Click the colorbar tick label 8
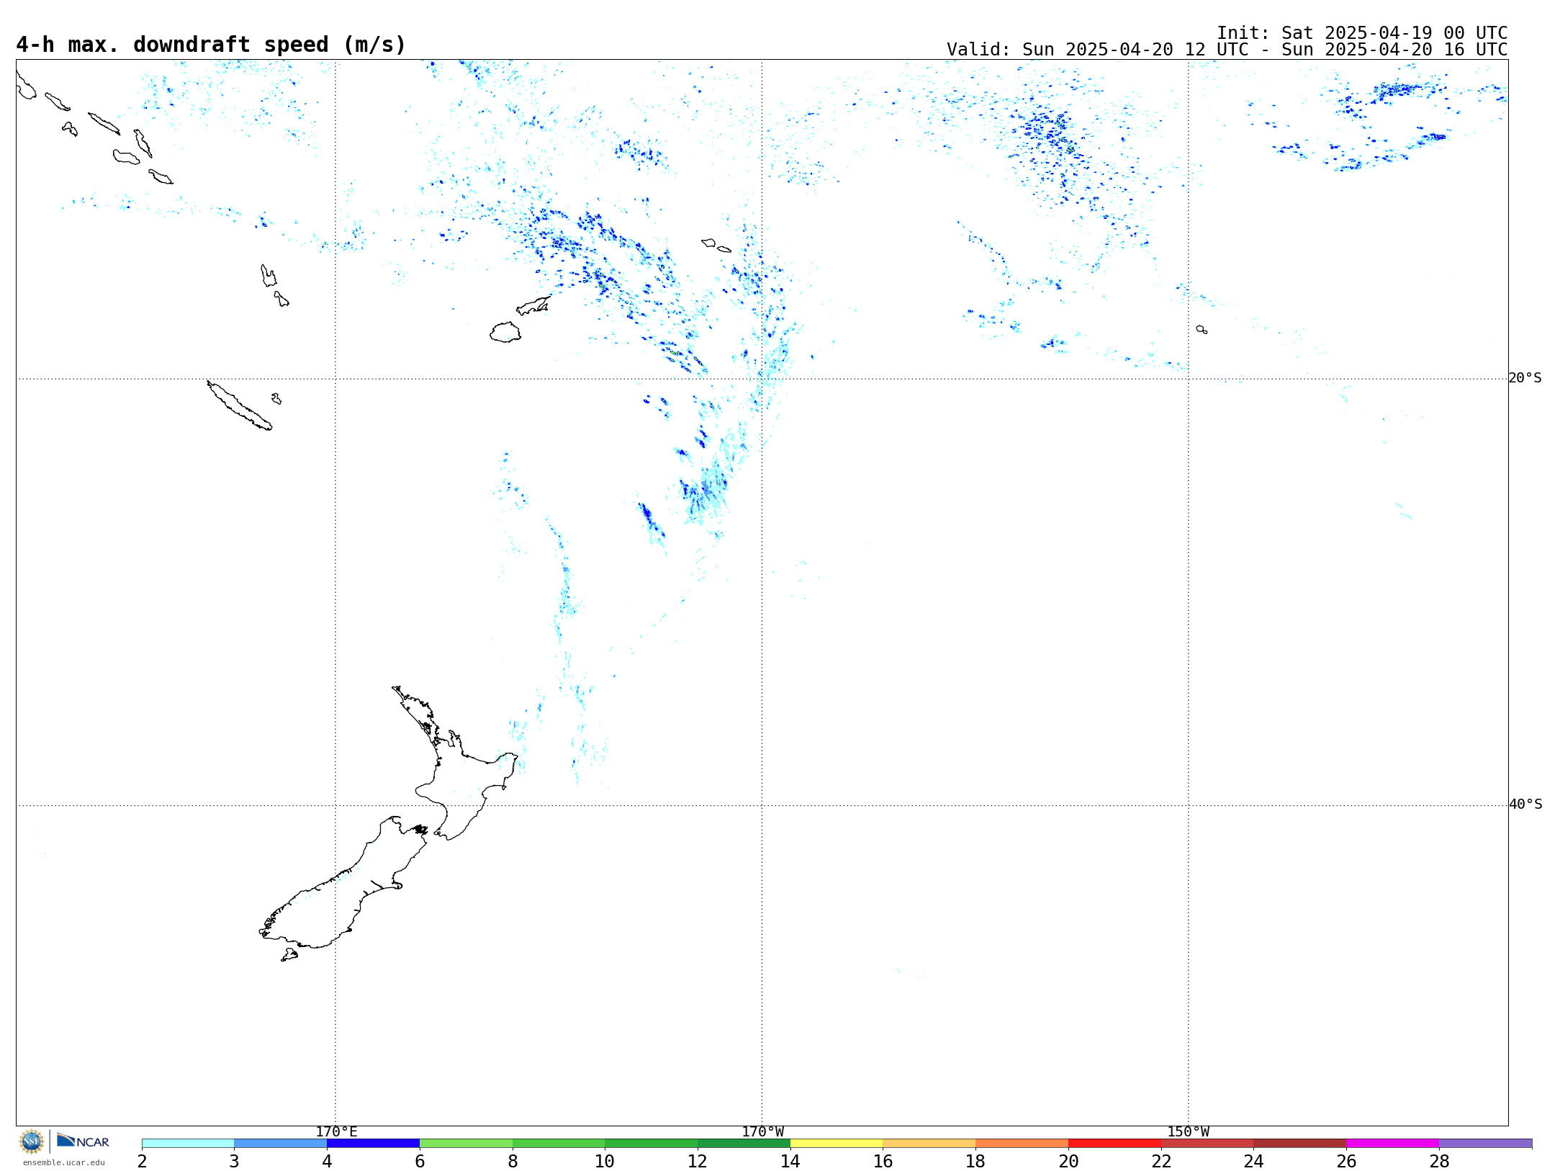The image size is (1555, 1171). pyautogui.click(x=513, y=1161)
